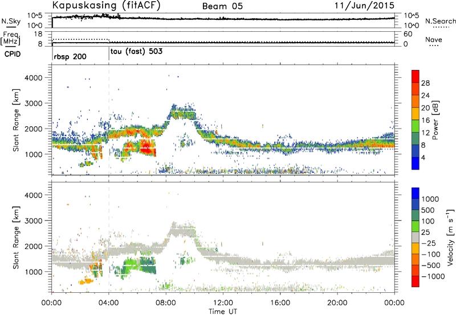This screenshot has height=315, width=456.
Task: Click the "Power [dB]" colorbar title
Action: point(435,120)
